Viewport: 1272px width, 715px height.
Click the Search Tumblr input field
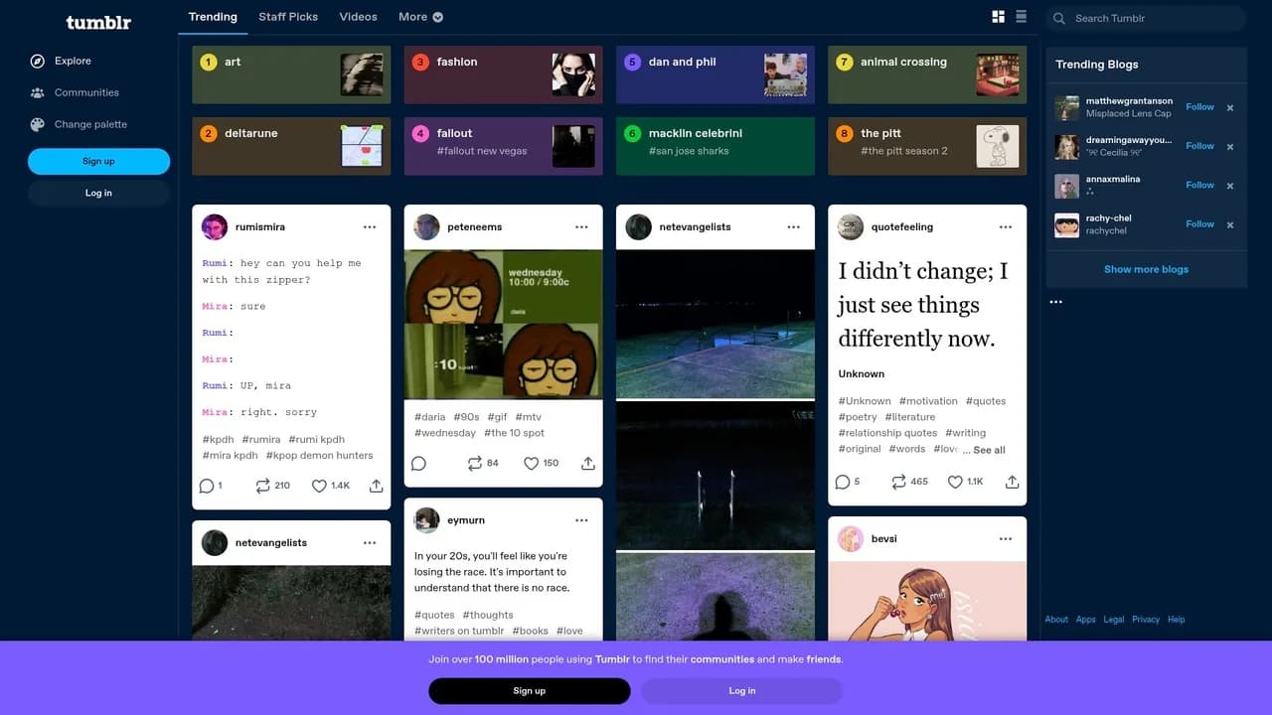click(x=1143, y=18)
